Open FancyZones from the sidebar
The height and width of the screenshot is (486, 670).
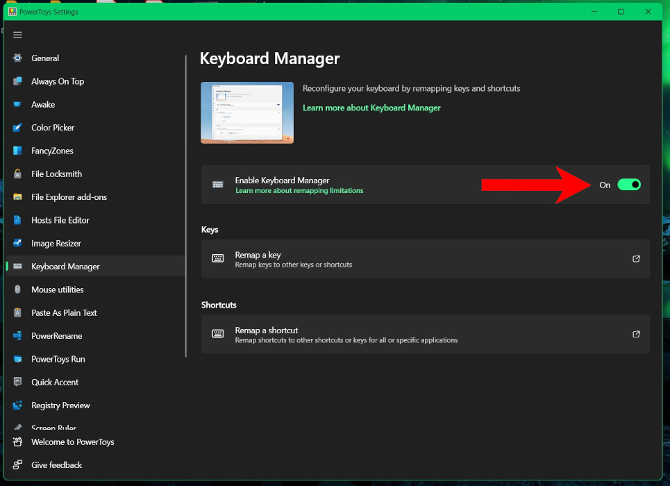tap(17, 151)
